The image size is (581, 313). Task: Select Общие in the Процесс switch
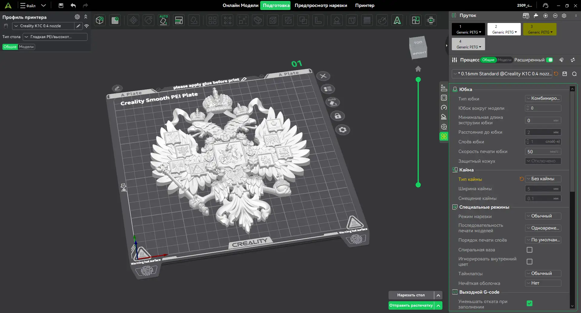click(x=488, y=60)
